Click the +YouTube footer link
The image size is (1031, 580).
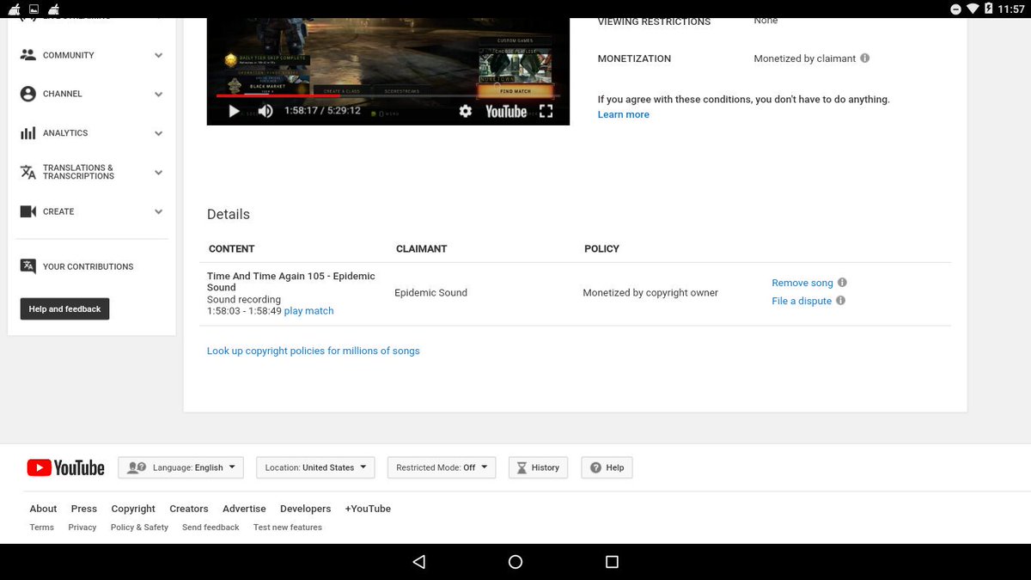[368, 509]
